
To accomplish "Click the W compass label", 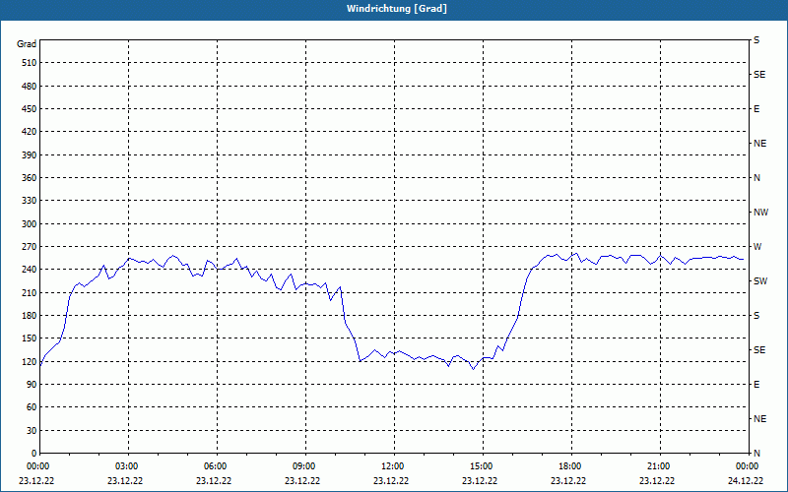I will click(757, 247).
